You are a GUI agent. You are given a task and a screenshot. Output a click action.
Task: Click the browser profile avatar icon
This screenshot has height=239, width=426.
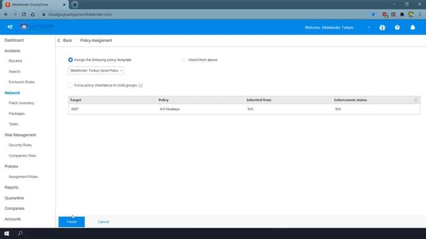click(411, 15)
